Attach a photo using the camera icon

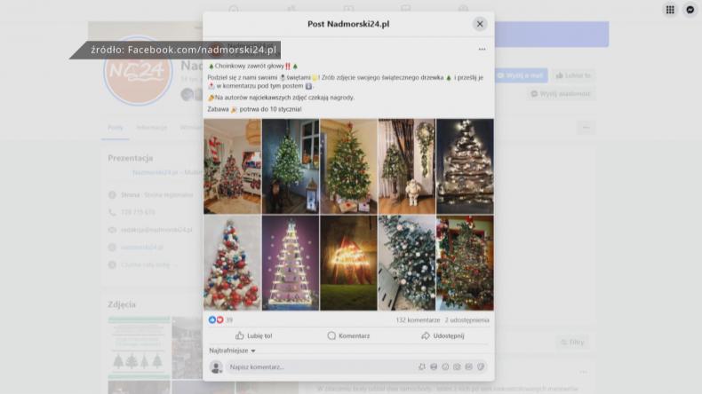(x=445, y=366)
